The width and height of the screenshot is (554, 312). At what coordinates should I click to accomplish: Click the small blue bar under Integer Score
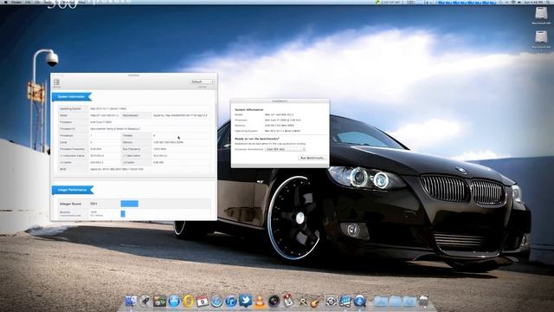point(123,214)
